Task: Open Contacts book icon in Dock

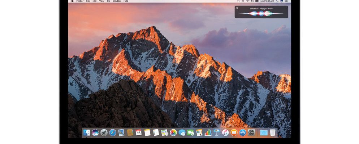Action: [130, 132]
